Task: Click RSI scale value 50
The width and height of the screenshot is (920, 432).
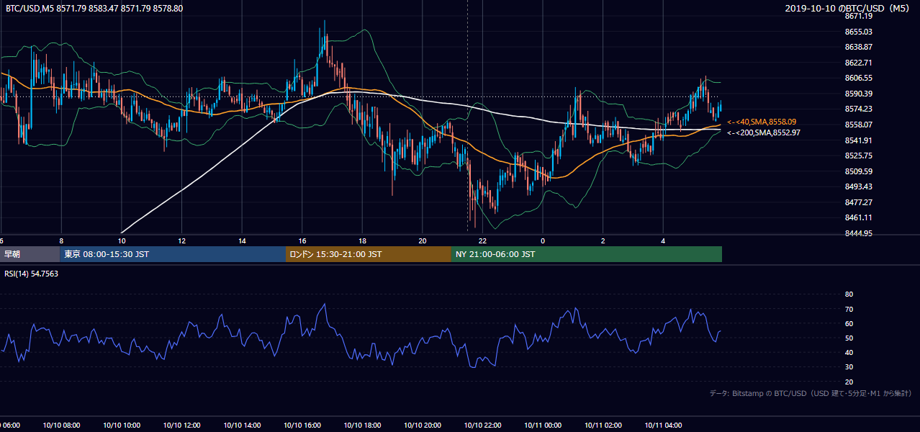Action: (849, 338)
